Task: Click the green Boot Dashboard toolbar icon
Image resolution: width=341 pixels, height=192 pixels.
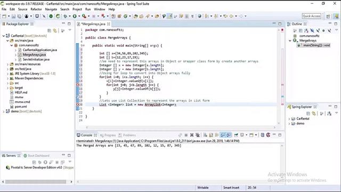Action: (x=51, y=16)
